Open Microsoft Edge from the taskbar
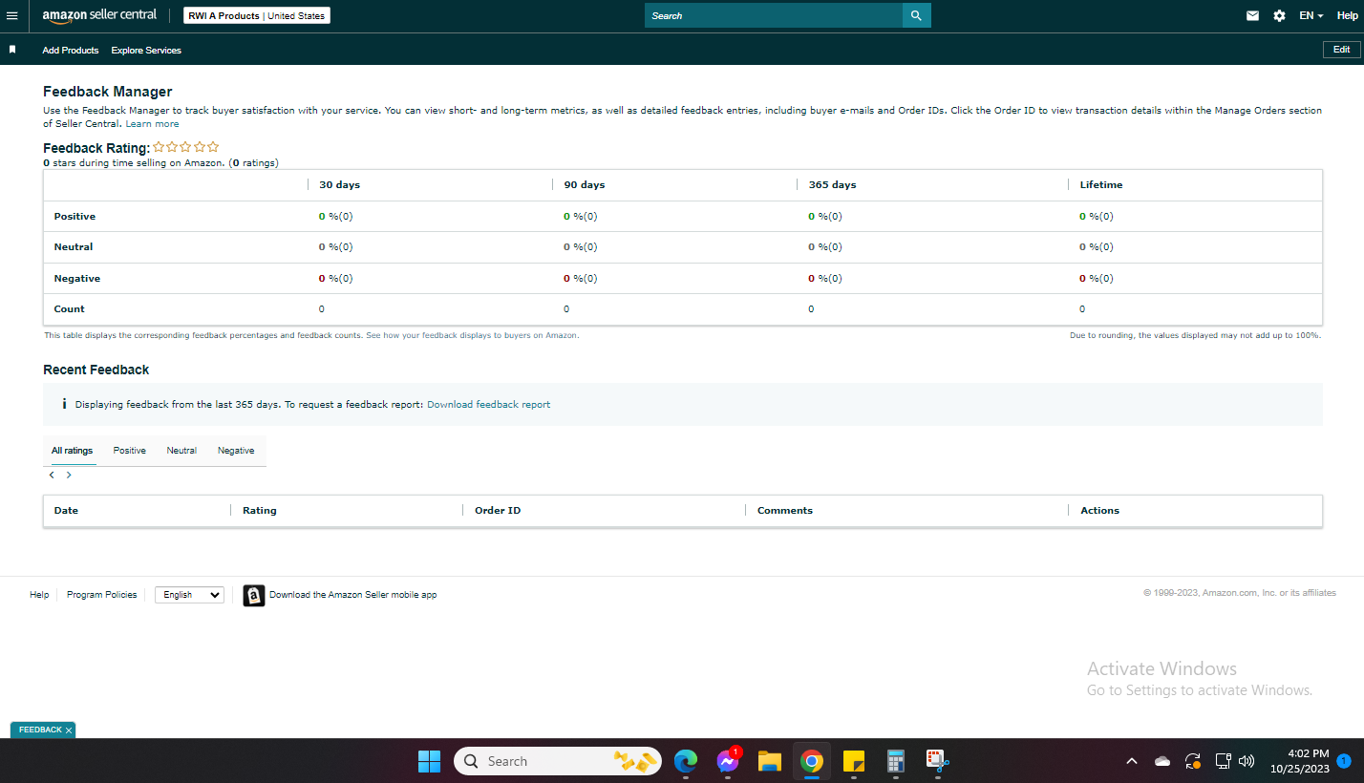 tap(686, 761)
